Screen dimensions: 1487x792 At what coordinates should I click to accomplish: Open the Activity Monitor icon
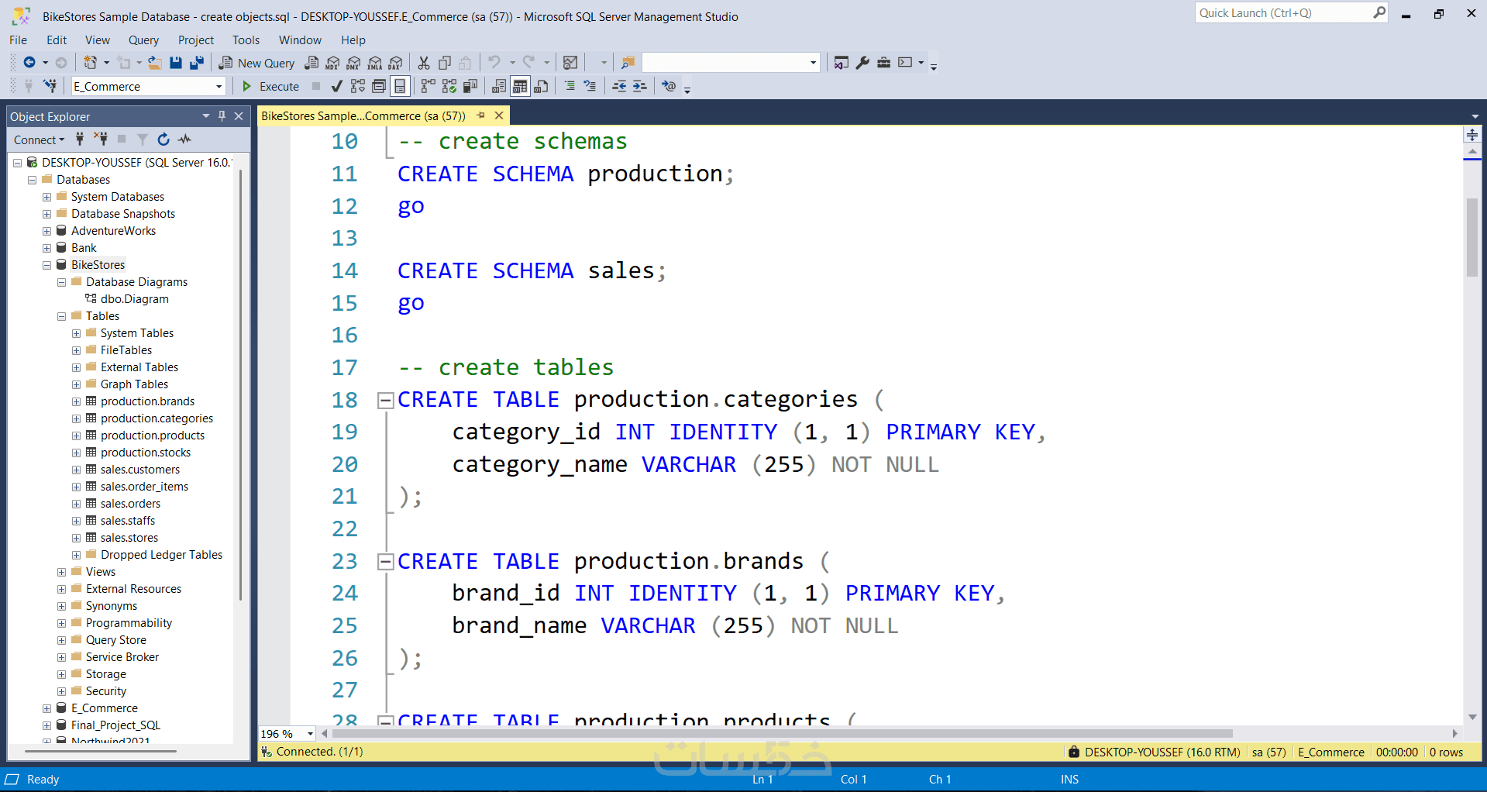point(570,63)
